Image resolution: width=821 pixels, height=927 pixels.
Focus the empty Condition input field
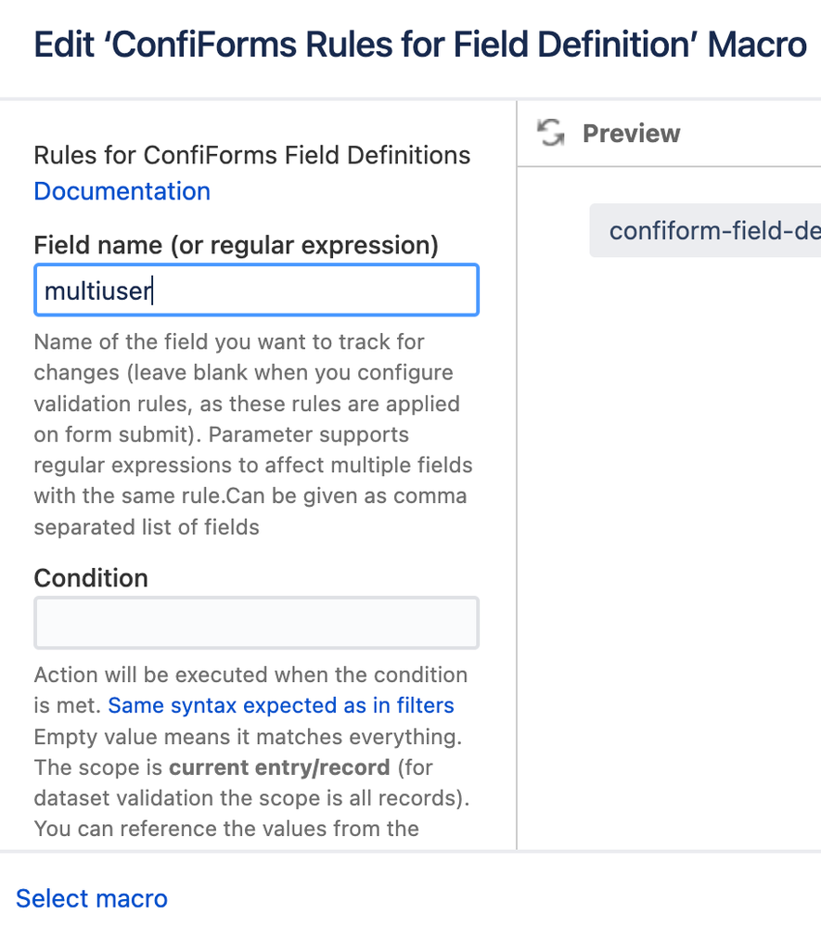point(256,623)
